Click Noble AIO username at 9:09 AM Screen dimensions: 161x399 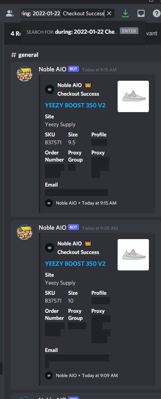(52, 227)
